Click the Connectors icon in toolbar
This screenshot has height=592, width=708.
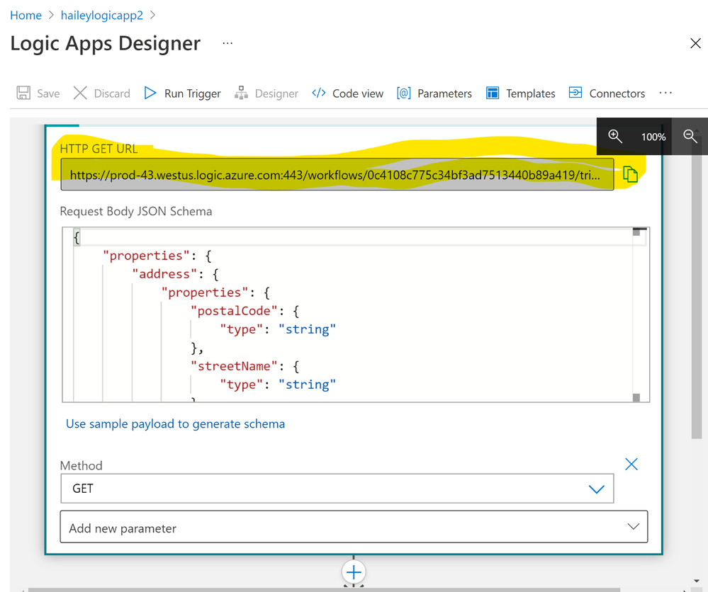[575, 93]
